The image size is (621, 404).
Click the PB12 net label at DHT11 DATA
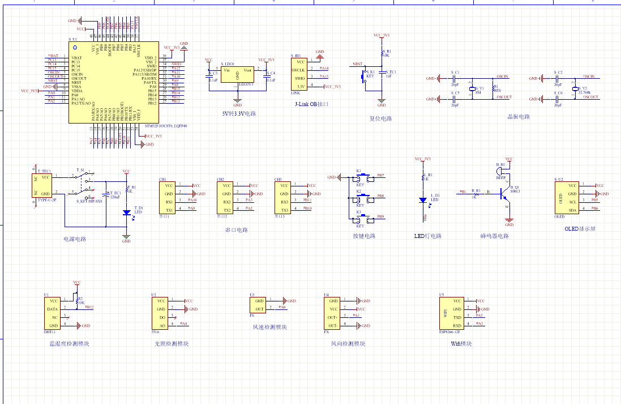click(89, 307)
